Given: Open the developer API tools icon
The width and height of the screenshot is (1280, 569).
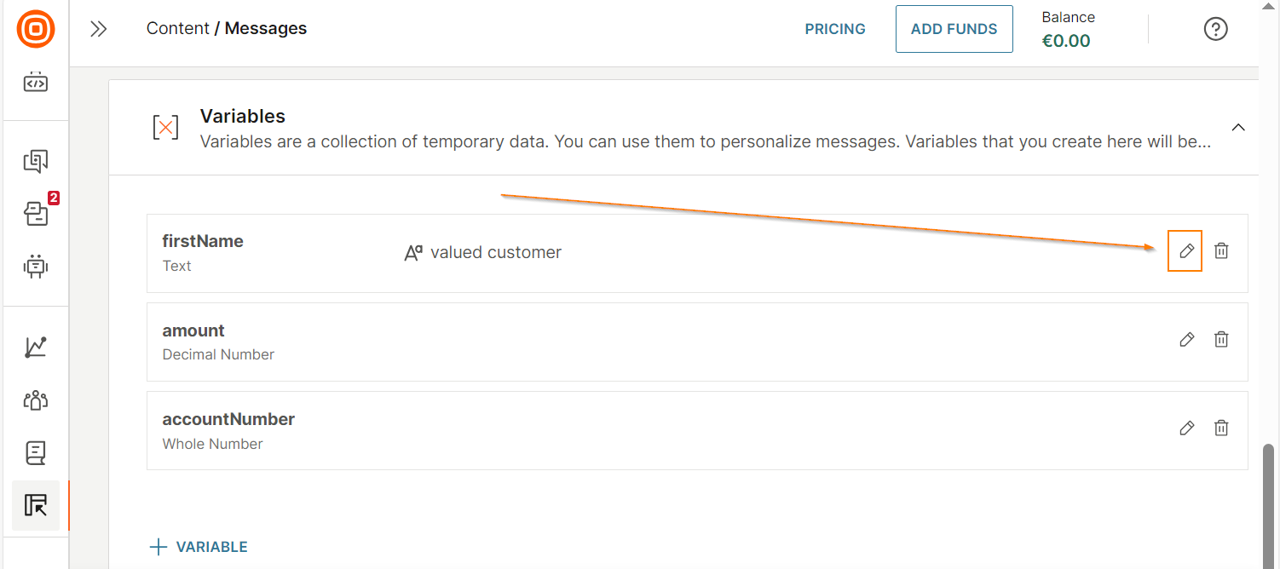Looking at the screenshot, I should pos(35,82).
